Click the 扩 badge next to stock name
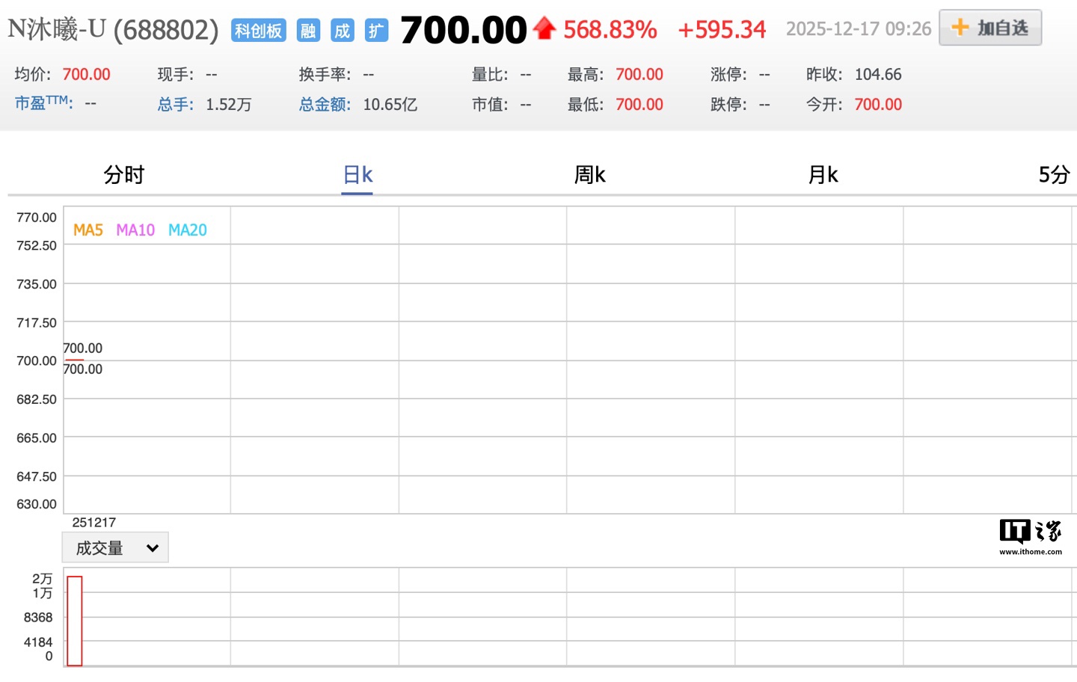Image resolution: width=1077 pixels, height=682 pixels. tap(376, 31)
